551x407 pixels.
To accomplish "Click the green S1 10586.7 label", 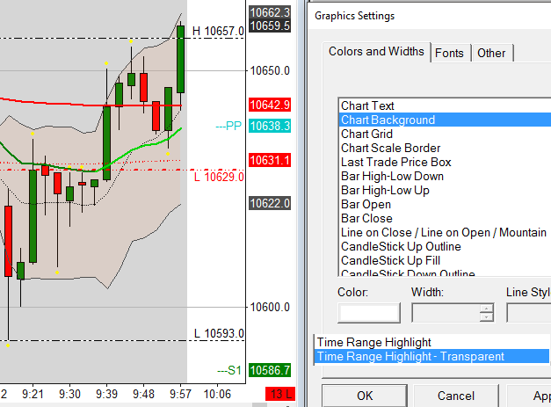I will 270,370.
